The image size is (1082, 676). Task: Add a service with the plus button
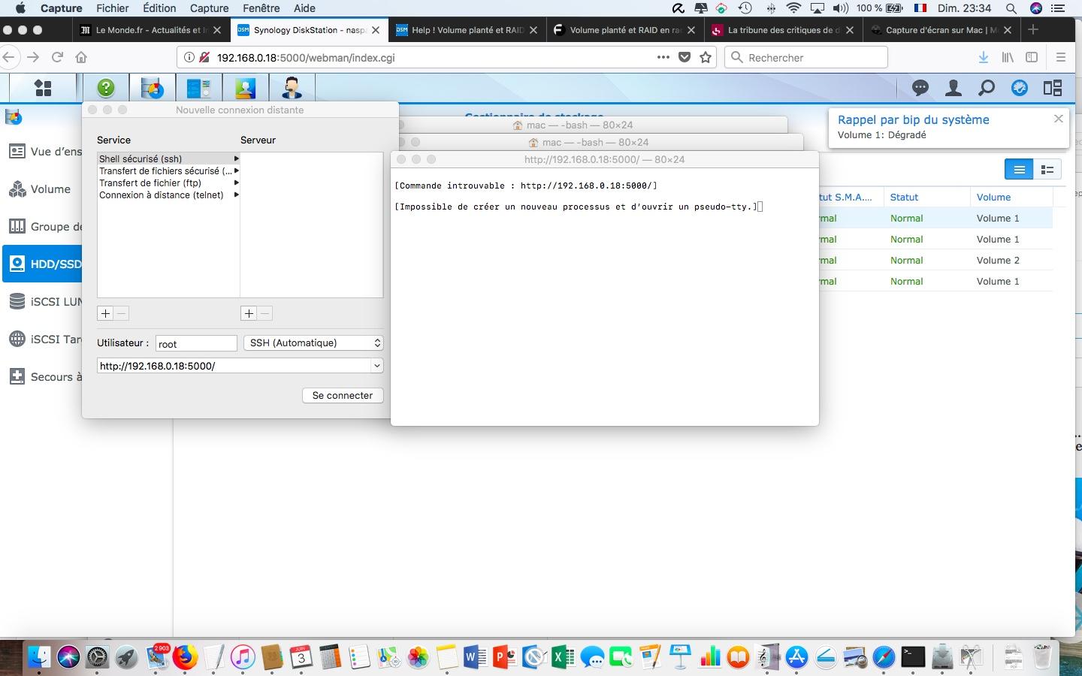[105, 313]
